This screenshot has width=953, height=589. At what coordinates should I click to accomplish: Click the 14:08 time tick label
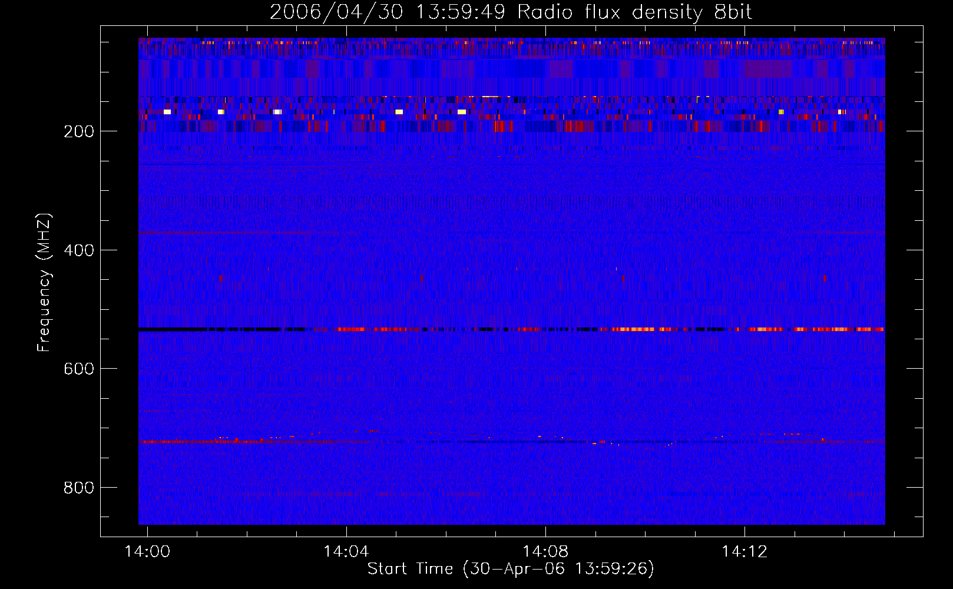(x=545, y=551)
